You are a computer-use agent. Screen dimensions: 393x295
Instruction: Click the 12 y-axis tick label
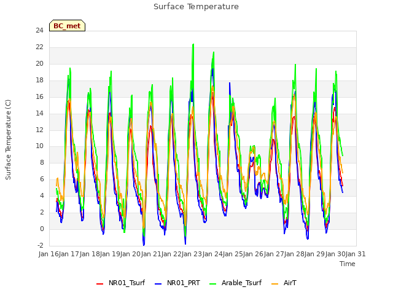pos(39,130)
